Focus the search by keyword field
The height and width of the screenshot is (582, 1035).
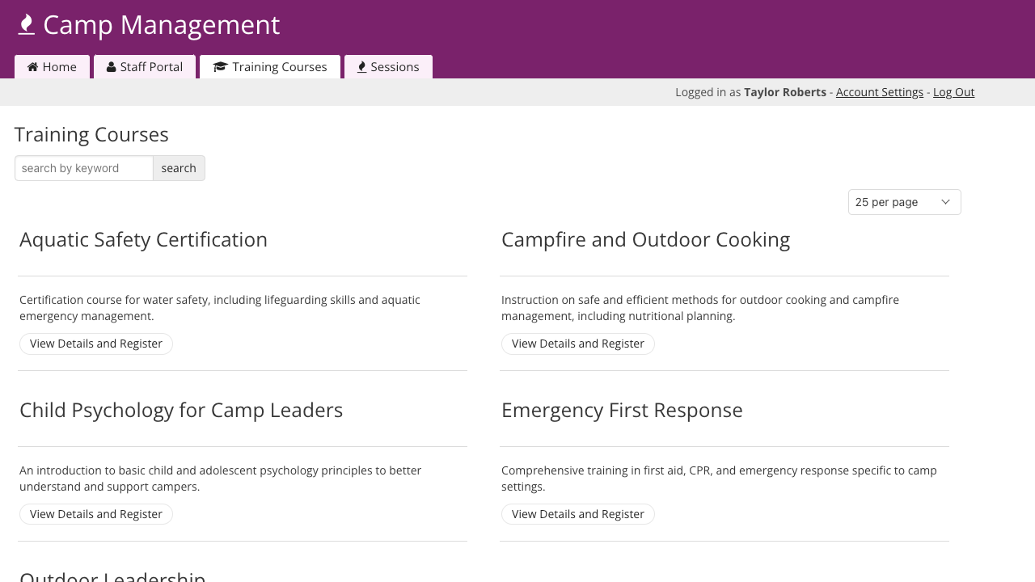point(84,168)
